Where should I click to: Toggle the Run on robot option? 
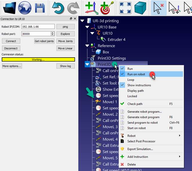136,74
